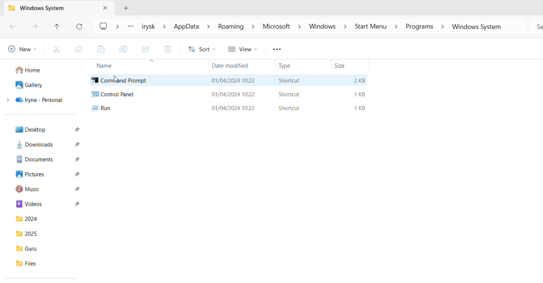Image resolution: width=543 pixels, height=283 pixels.
Task: Go back to the previous folder
Action: [12, 27]
